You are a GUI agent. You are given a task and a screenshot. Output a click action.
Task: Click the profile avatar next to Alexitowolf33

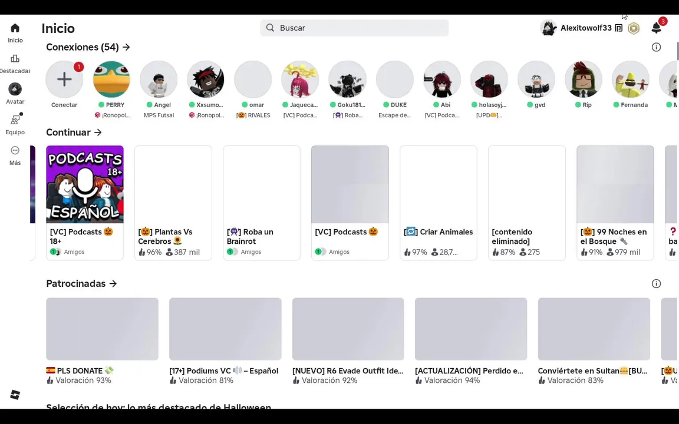pos(548,28)
